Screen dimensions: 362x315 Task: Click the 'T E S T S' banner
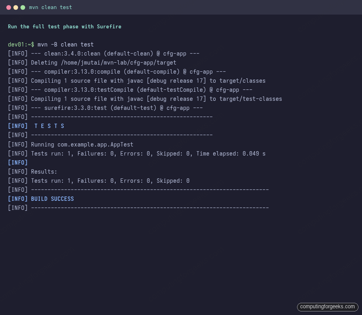pyautogui.click(x=36, y=126)
